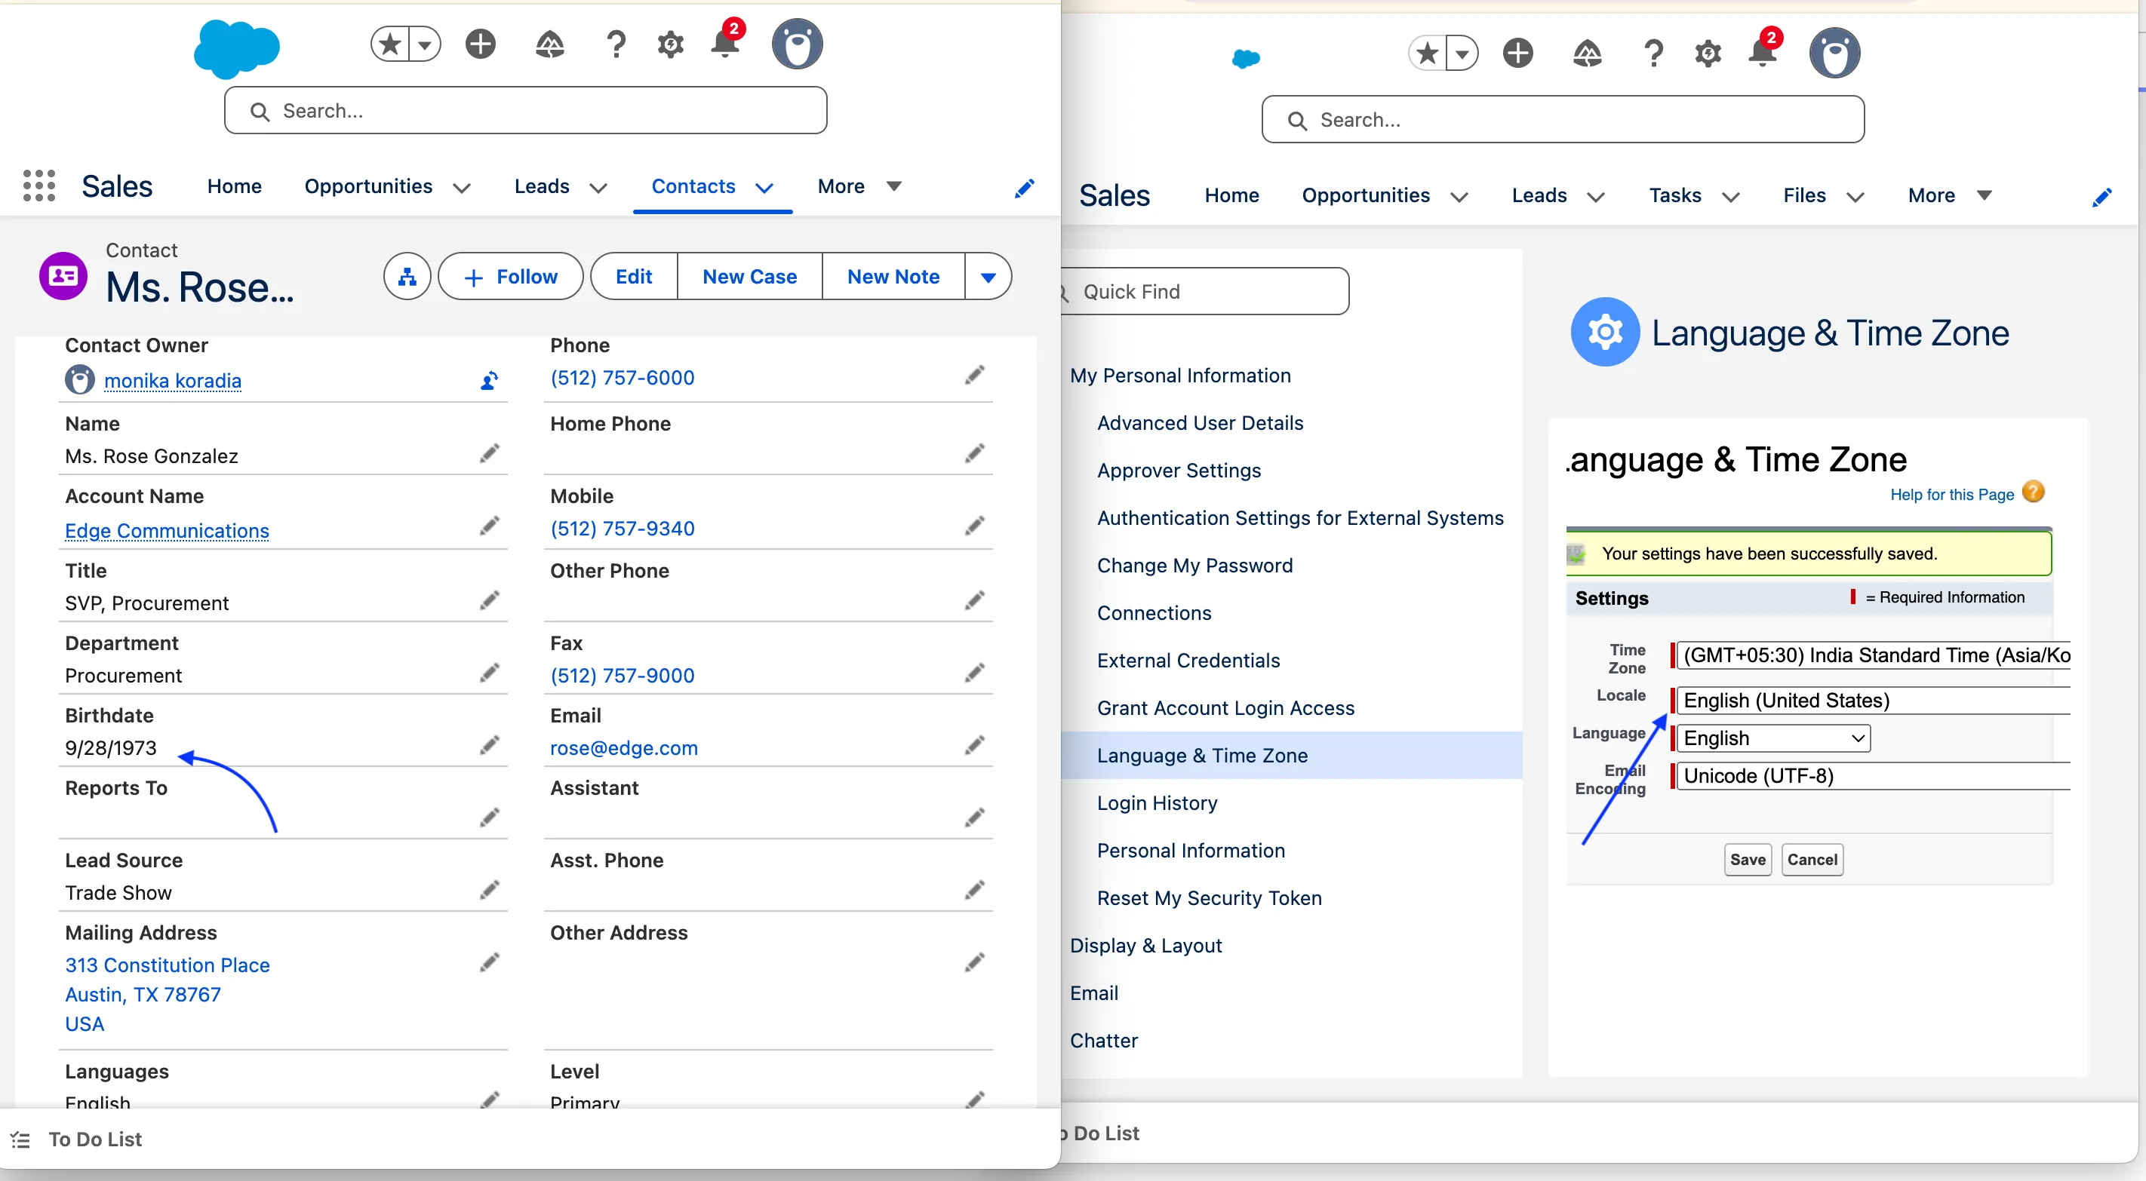Click the View Contact Hierarchy icon
This screenshot has height=1181, width=2146.
point(407,277)
